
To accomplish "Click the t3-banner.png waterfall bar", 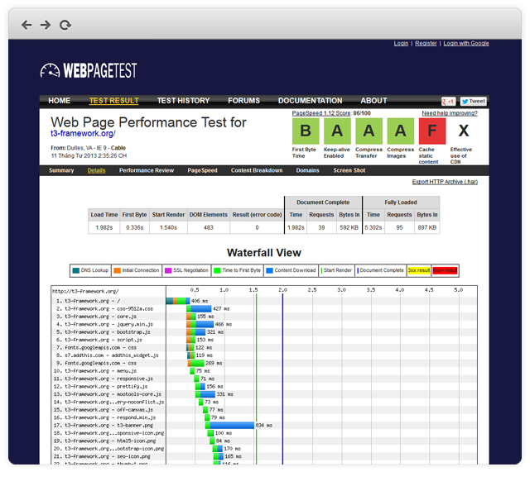I will (x=231, y=425).
